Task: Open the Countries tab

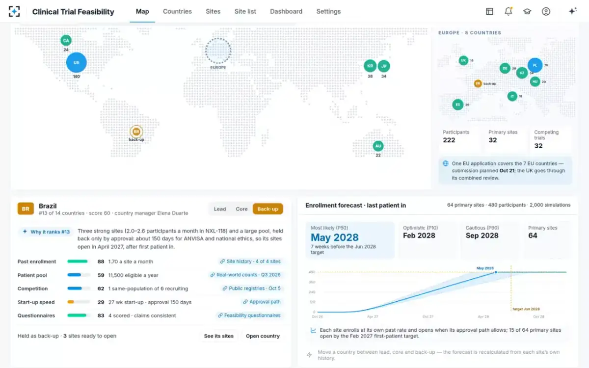Action: coord(177,11)
